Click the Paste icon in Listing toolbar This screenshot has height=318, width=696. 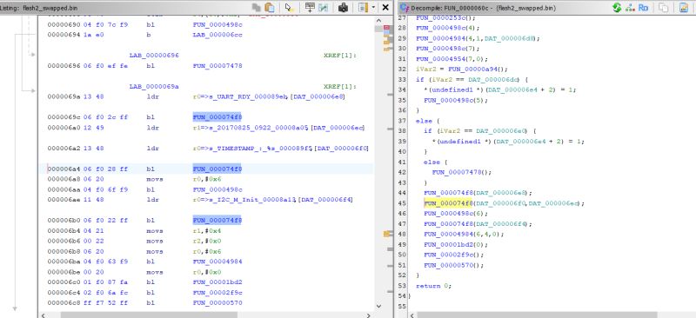click(269, 8)
